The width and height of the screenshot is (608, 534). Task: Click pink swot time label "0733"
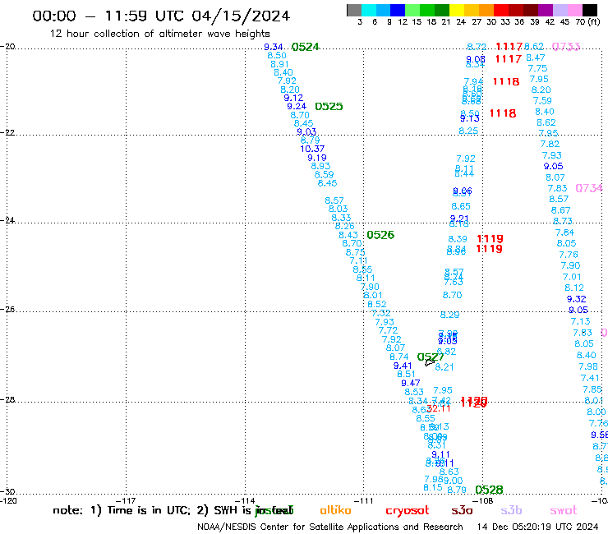[566, 47]
